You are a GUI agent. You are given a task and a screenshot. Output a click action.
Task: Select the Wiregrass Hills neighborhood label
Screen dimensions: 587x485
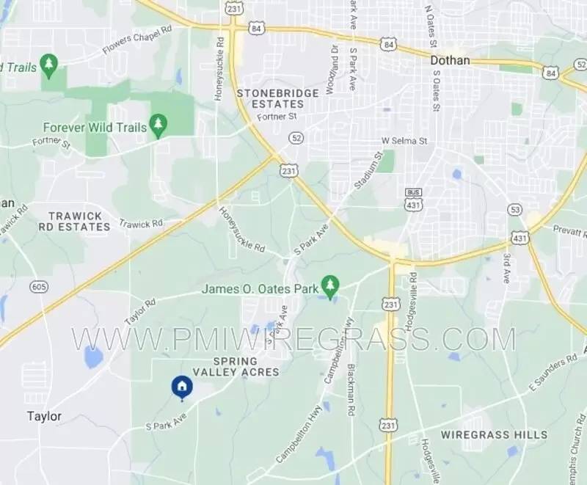494,435
